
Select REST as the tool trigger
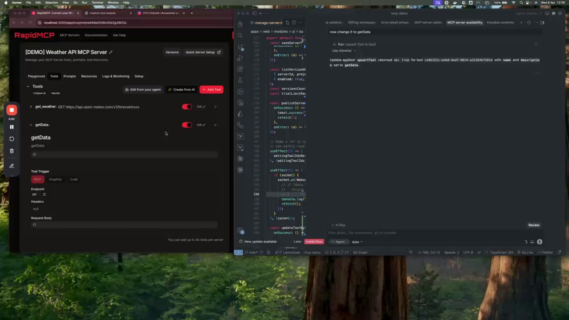point(37,179)
